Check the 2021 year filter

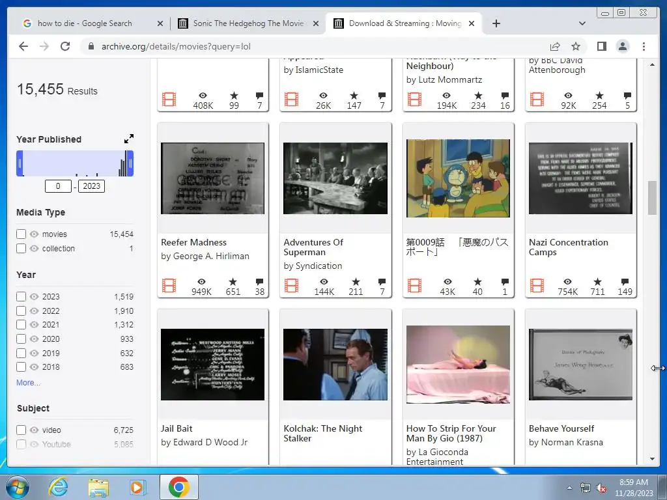point(21,325)
